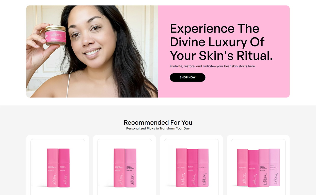Click the "Recommended For You" heading
316x195 pixels.
click(x=158, y=122)
